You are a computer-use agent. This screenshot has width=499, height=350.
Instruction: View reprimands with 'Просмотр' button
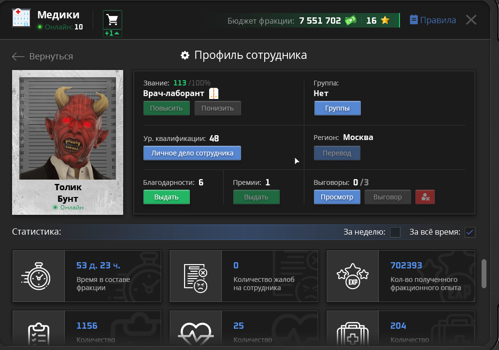(337, 197)
